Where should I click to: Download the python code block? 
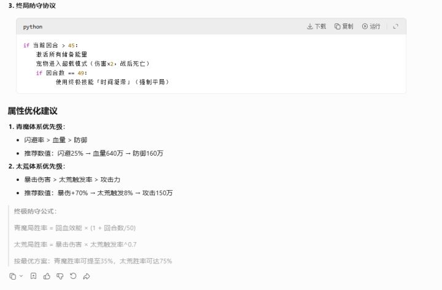[316, 26]
